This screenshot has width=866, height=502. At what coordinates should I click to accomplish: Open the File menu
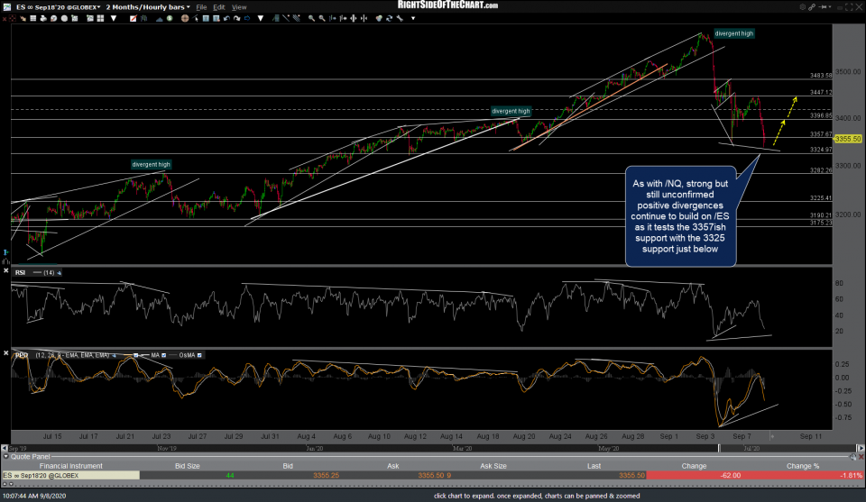coord(201,7)
